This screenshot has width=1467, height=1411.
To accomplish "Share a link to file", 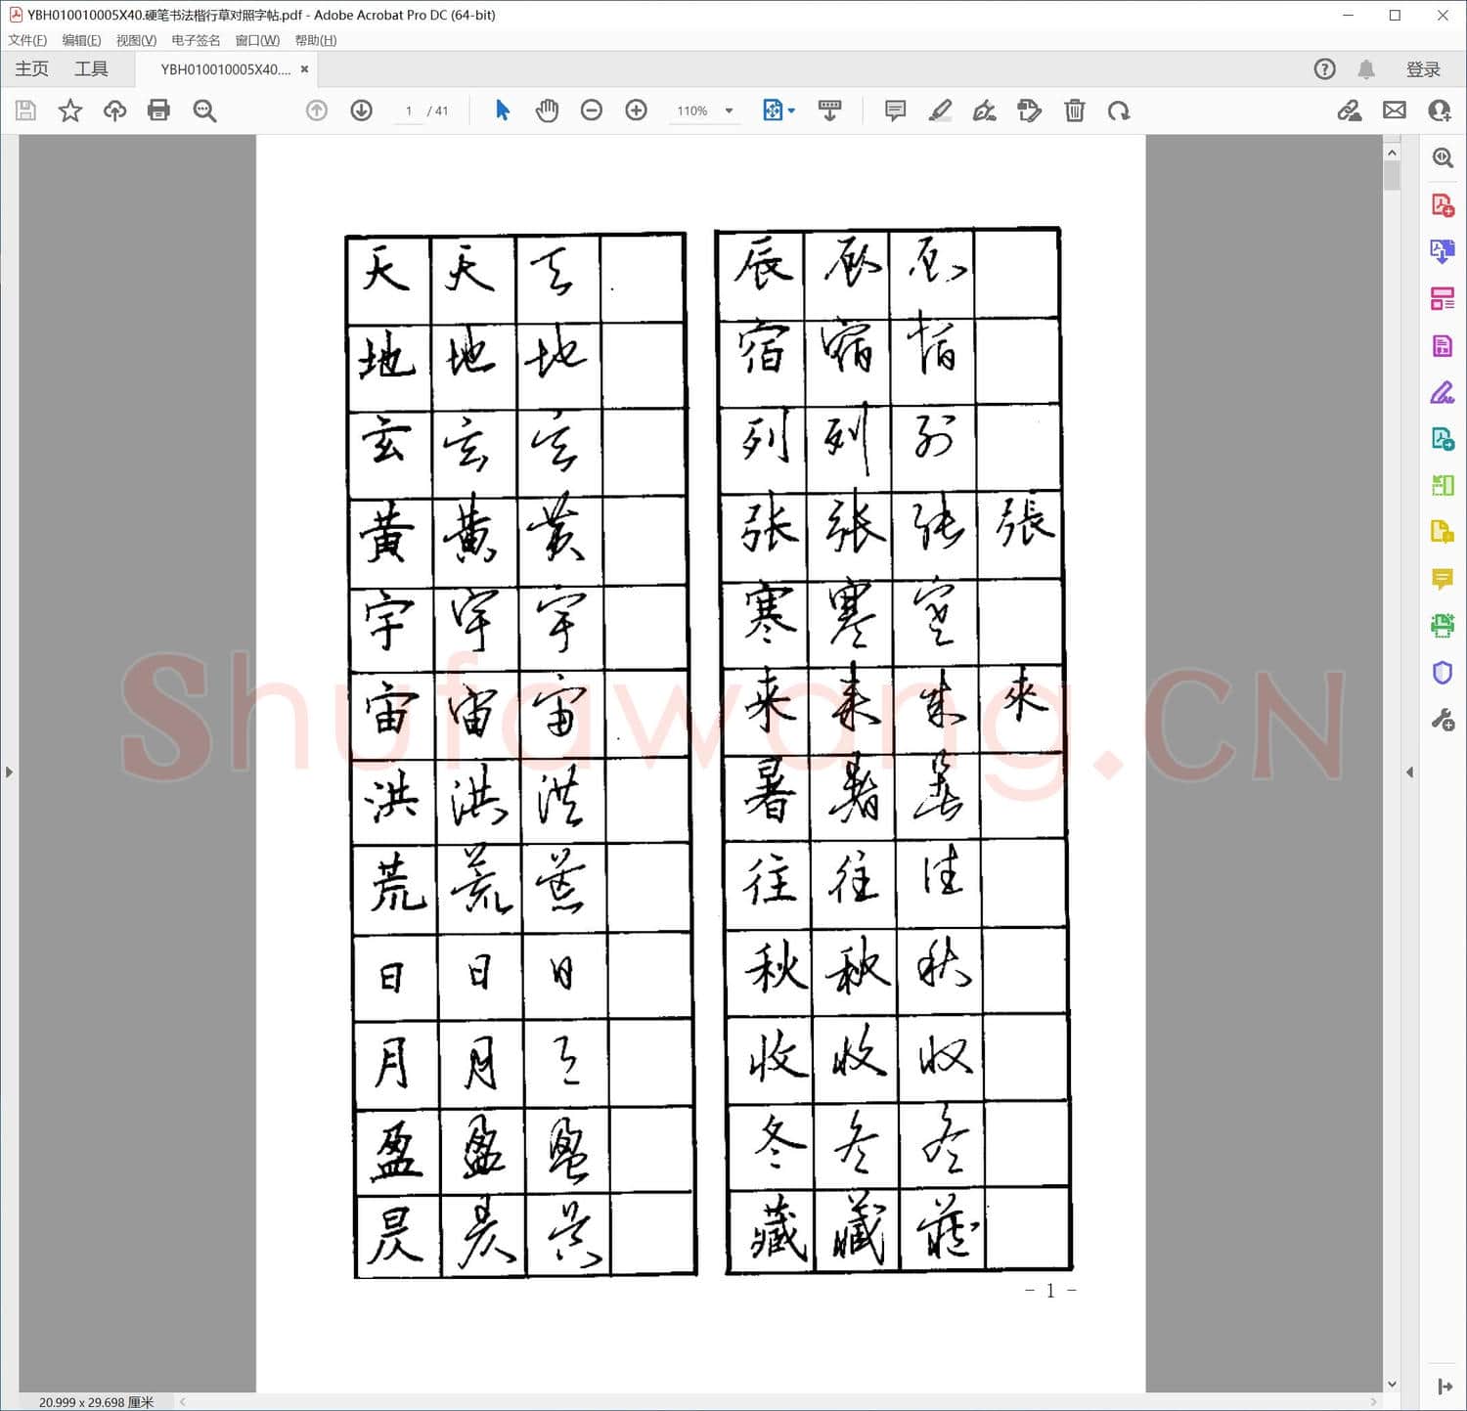I will (1350, 110).
